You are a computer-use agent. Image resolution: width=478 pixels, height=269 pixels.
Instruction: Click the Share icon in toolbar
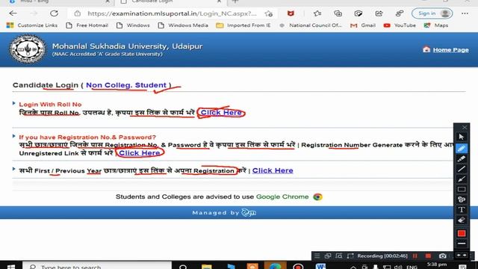tap(379, 13)
